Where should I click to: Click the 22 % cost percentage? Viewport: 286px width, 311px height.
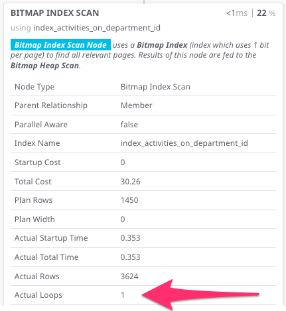click(x=266, y=13)
